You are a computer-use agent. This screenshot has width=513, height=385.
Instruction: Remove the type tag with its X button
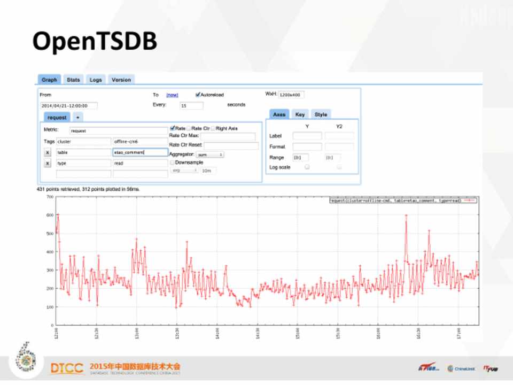[x=47, y=163]
